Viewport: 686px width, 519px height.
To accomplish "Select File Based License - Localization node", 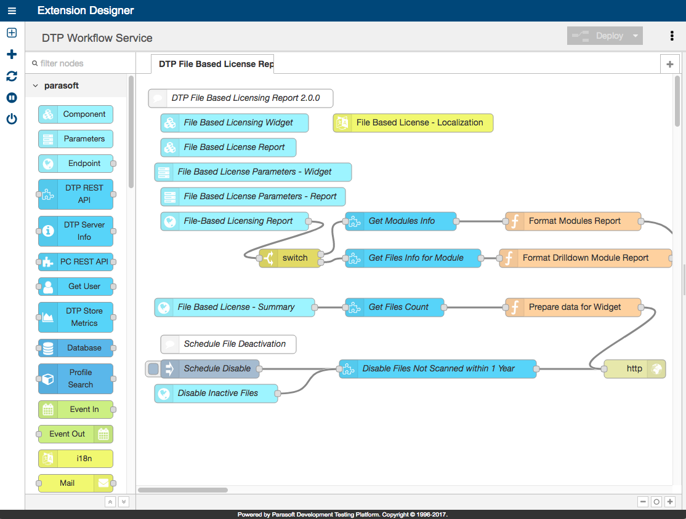I will [413, 123].
